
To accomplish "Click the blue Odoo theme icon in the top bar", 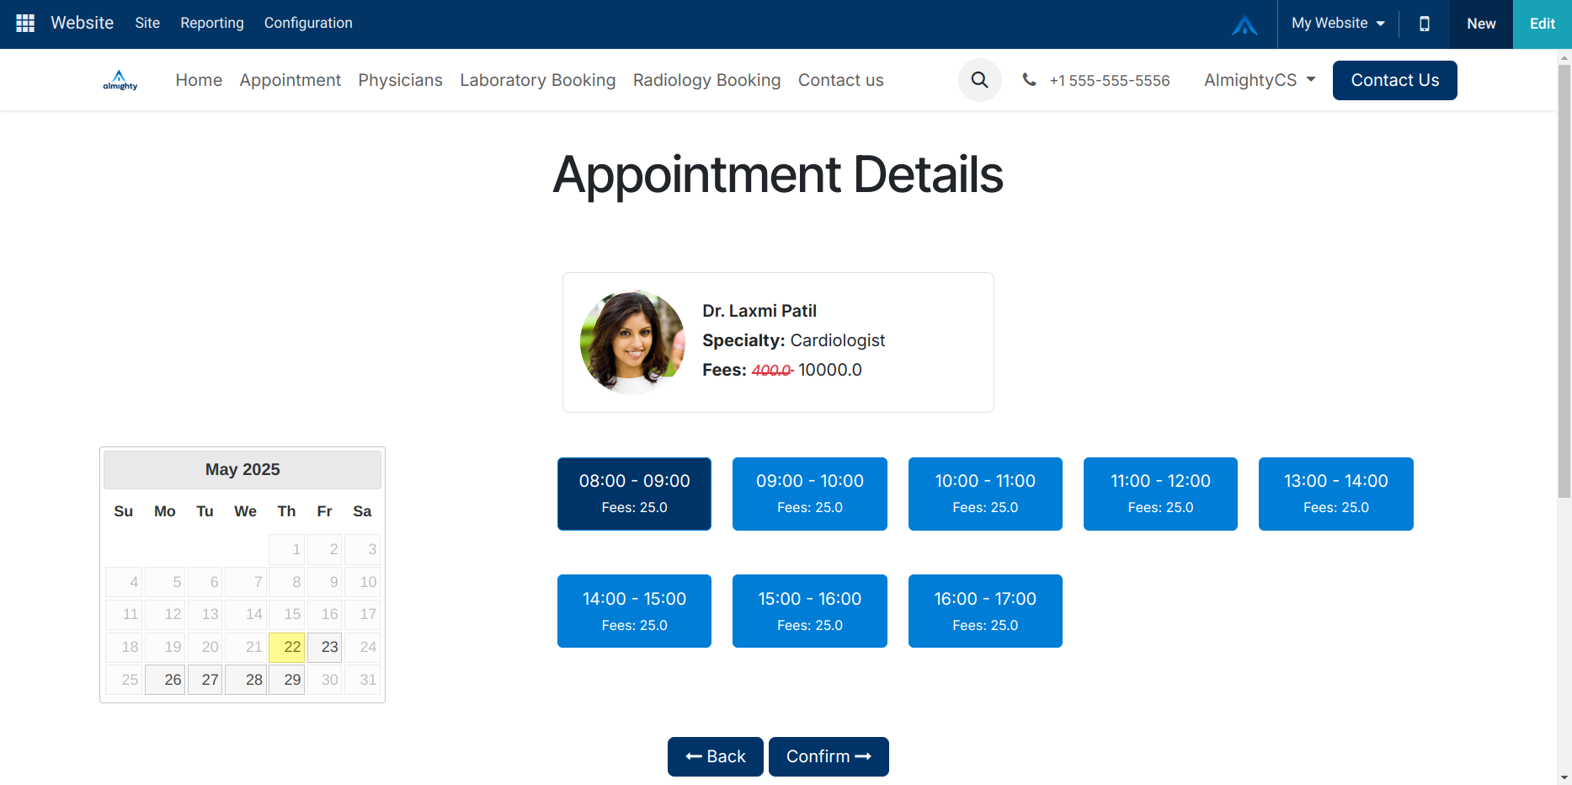I will pyautogui.click(x=1244, y=25).
